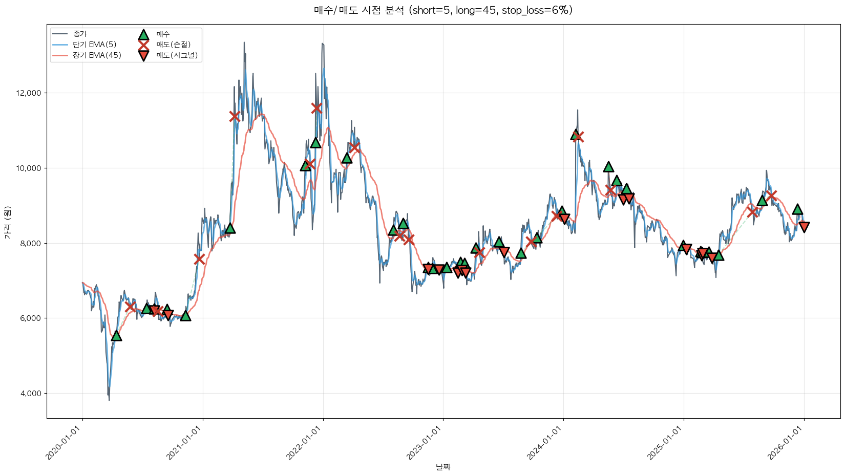Click the red inverted triangle legend icon
This screenshot has width=845, height=476.
(143, 56)
